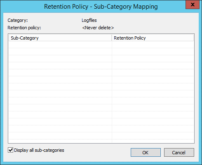Confirm the mapping with the OK button

[x=146, y=152]
